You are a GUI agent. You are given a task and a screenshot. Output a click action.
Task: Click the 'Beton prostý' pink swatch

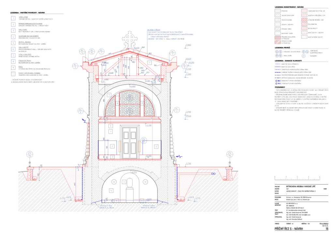[x=304, y=28]
